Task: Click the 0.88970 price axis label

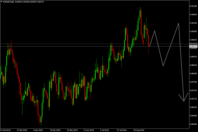Action: [194, 57]
